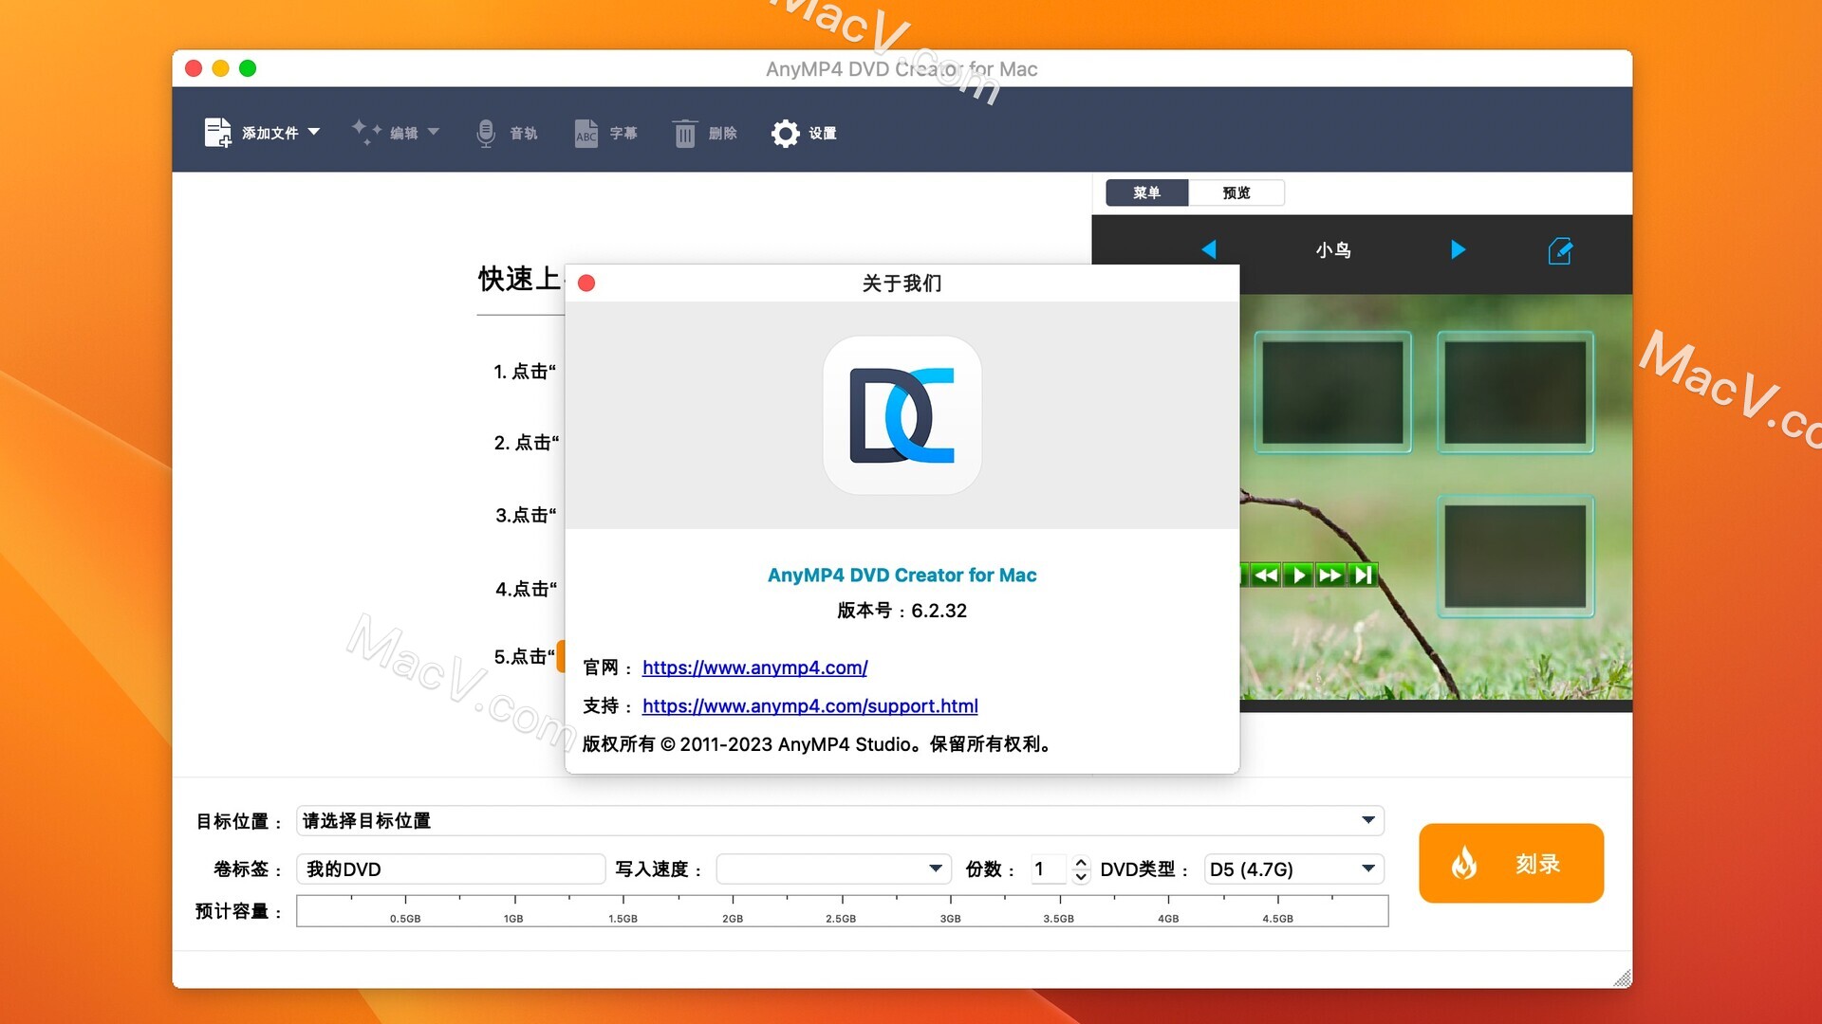Click the Add File (添加文件) document icon
The width and height of the screenshot is (1822, 1024).
pyautogui.click(x=217, y=133)
